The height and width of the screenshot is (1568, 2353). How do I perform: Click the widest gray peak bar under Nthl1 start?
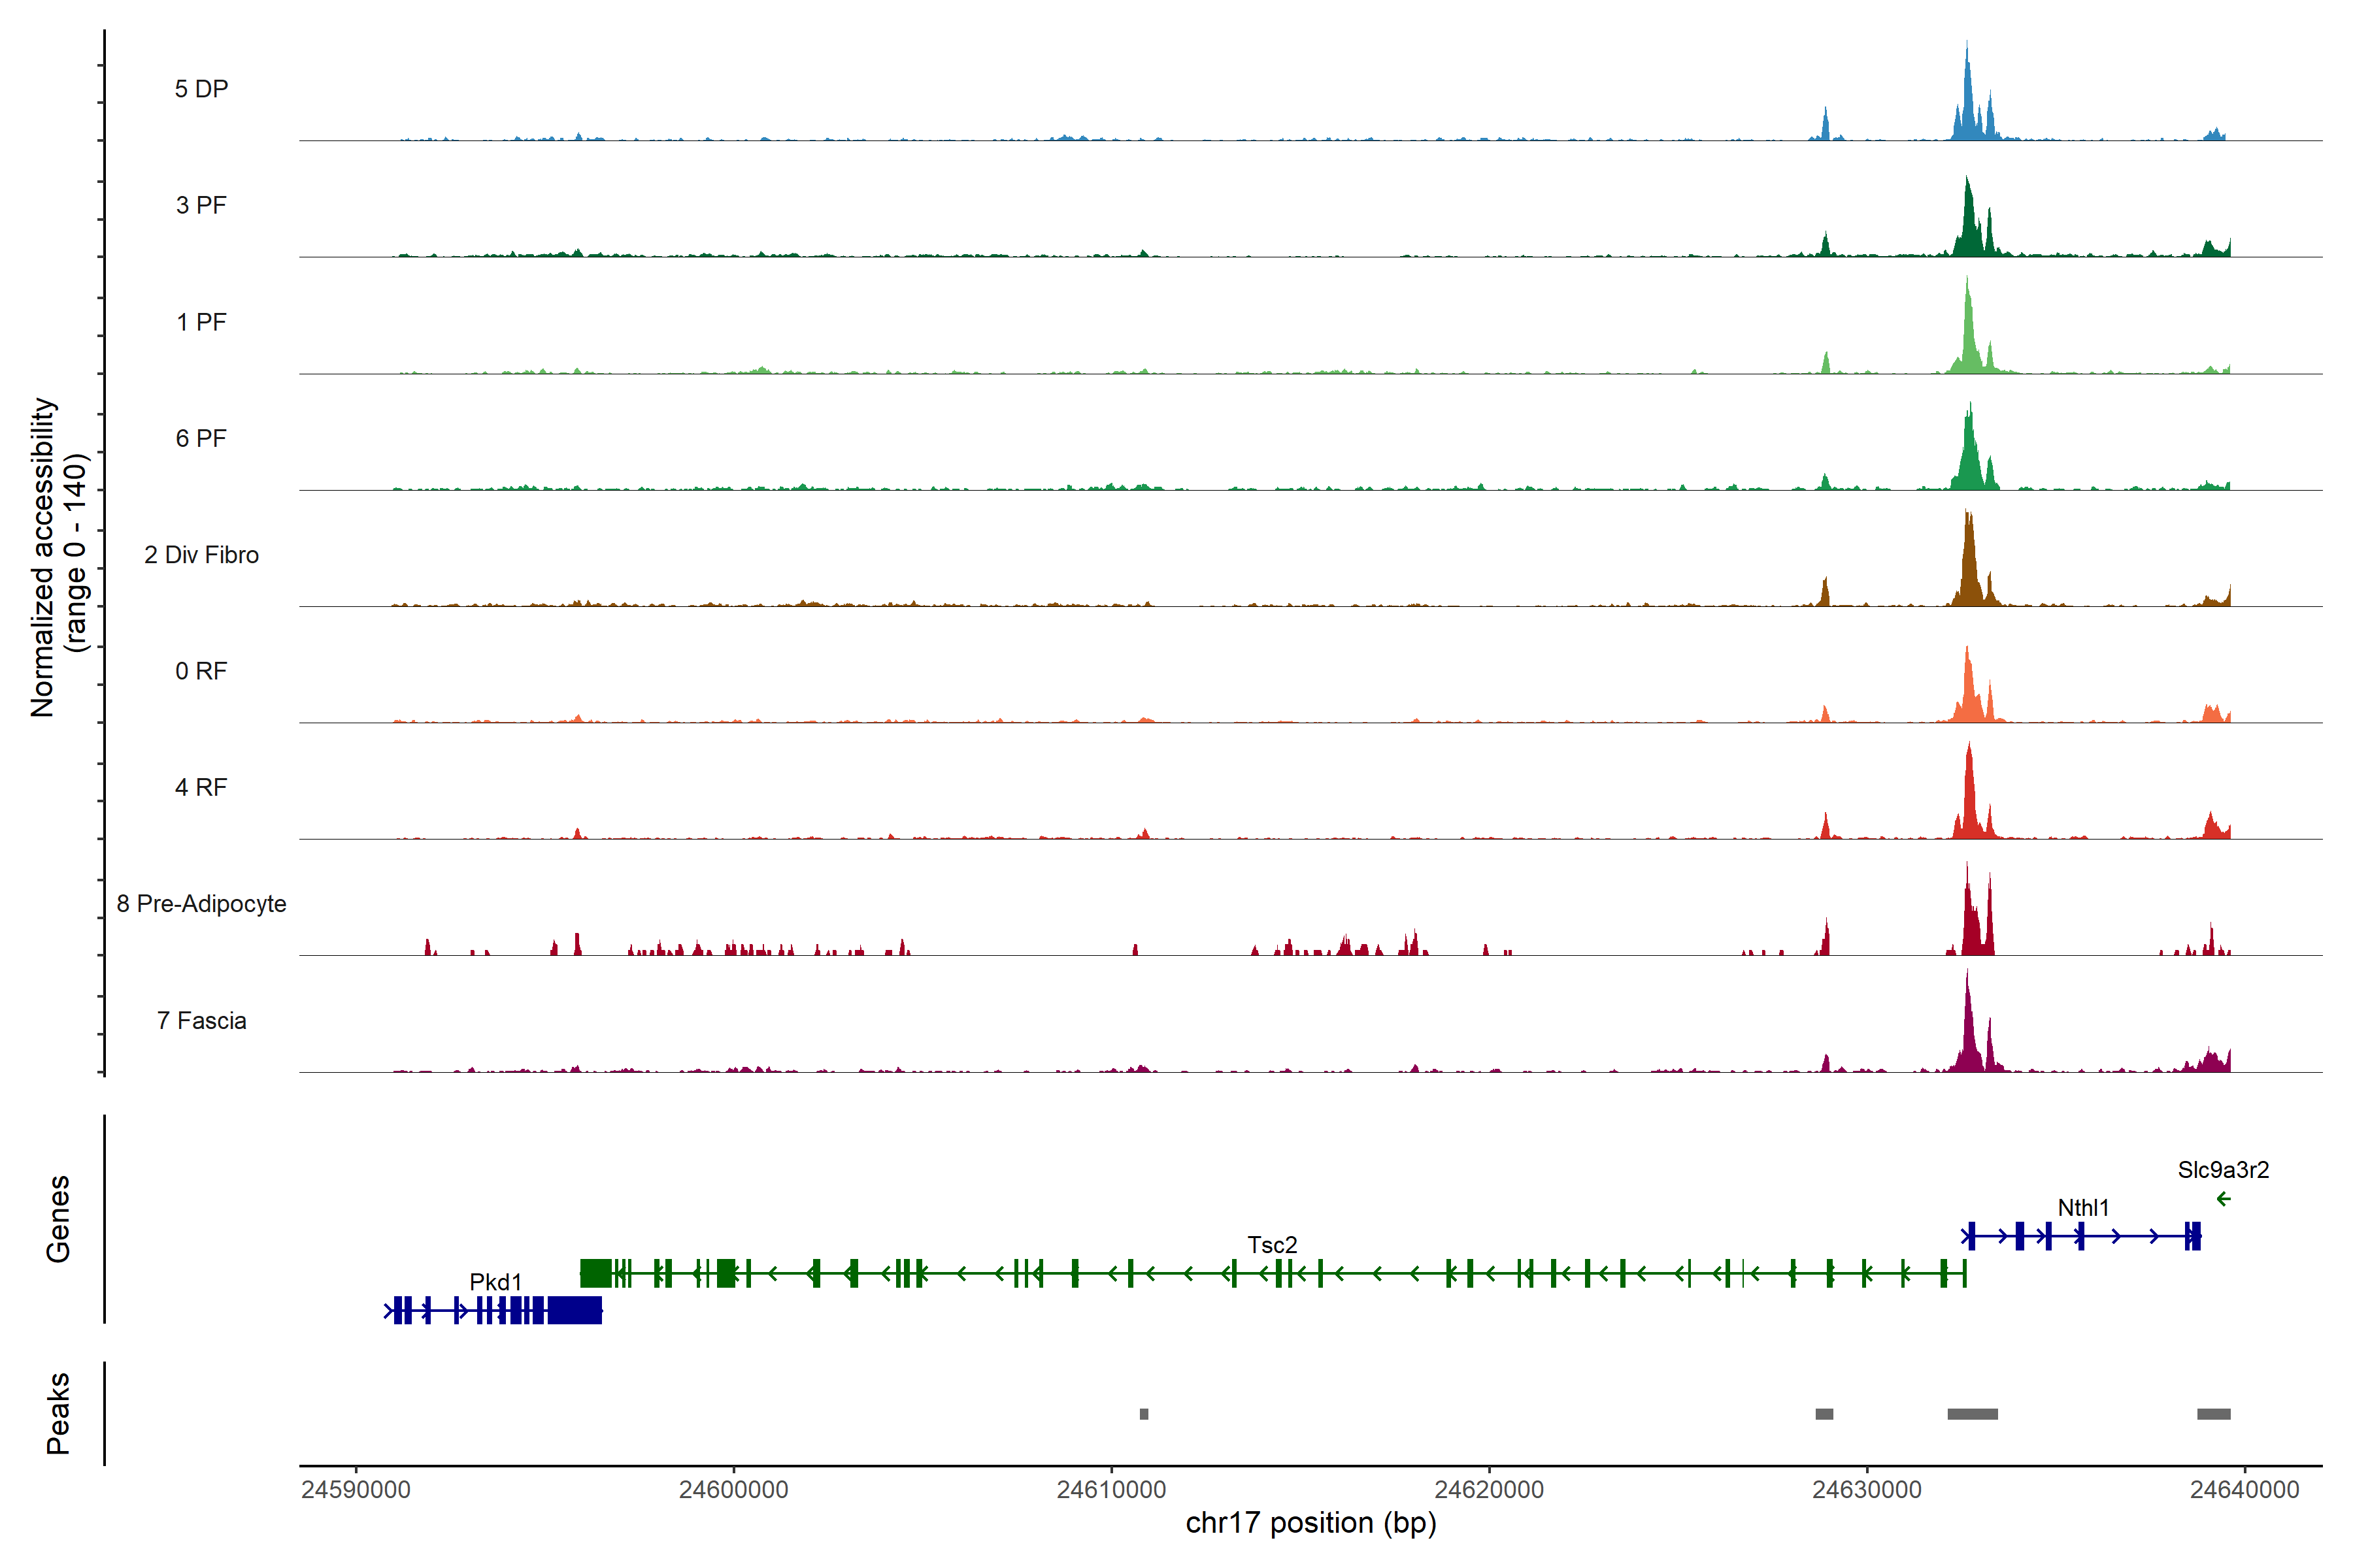point(1972,1414)
